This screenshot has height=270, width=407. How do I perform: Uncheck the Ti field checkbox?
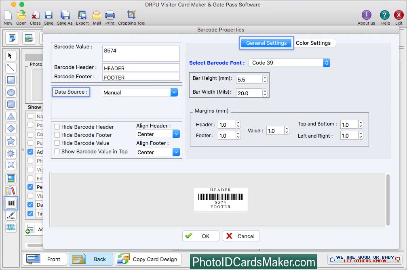pos(30,213)
